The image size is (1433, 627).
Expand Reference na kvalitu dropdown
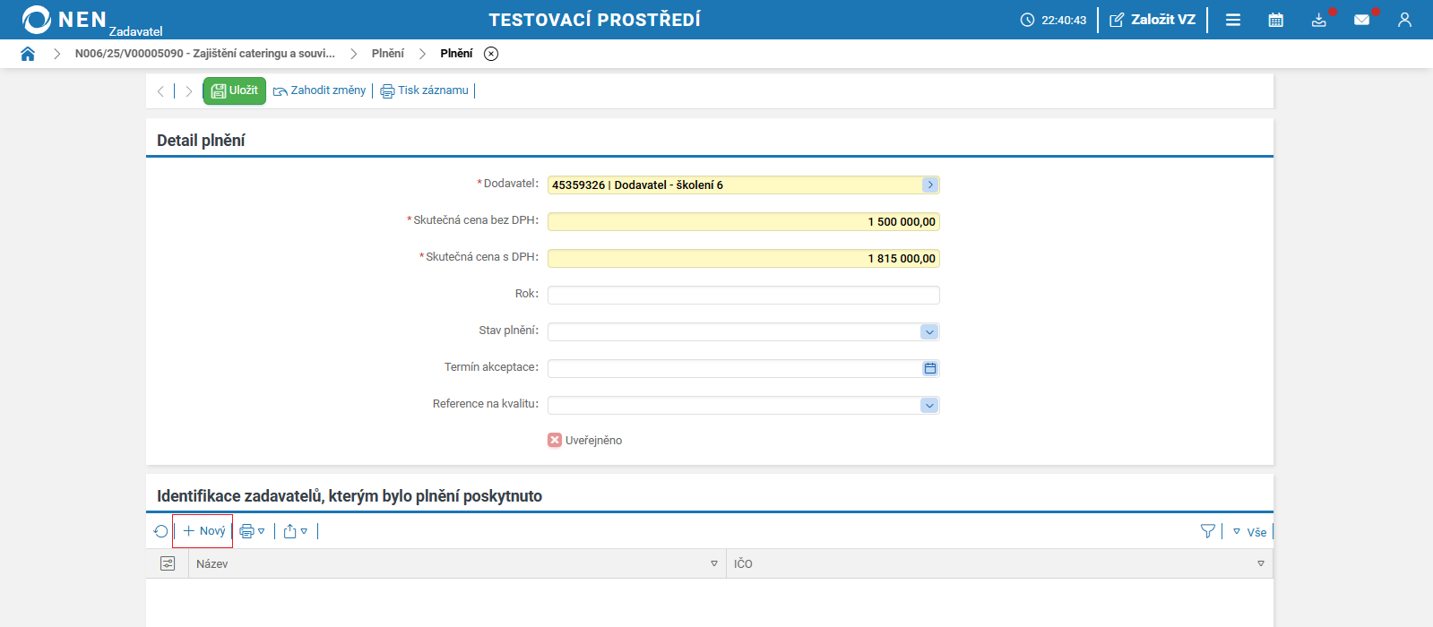(929, 406)
